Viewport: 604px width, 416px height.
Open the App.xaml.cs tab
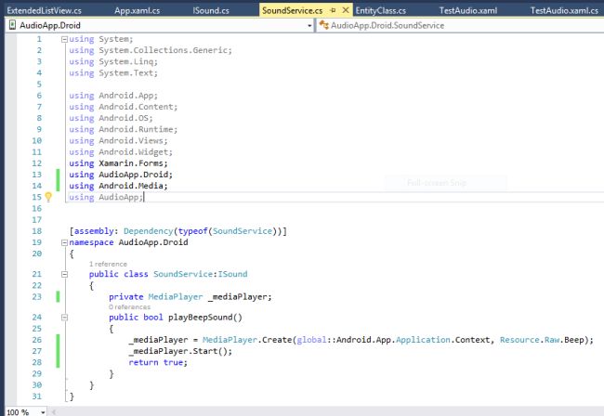point(138,10)
